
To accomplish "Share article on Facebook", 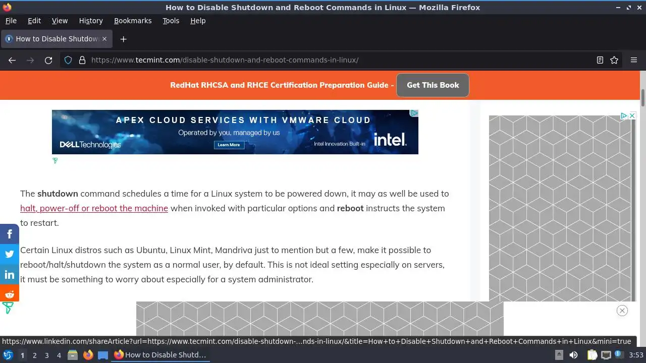I will pyautogui.click(x=10, y=234).
